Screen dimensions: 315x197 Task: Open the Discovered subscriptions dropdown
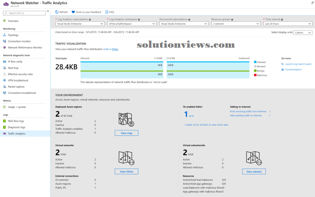[184, 24]
